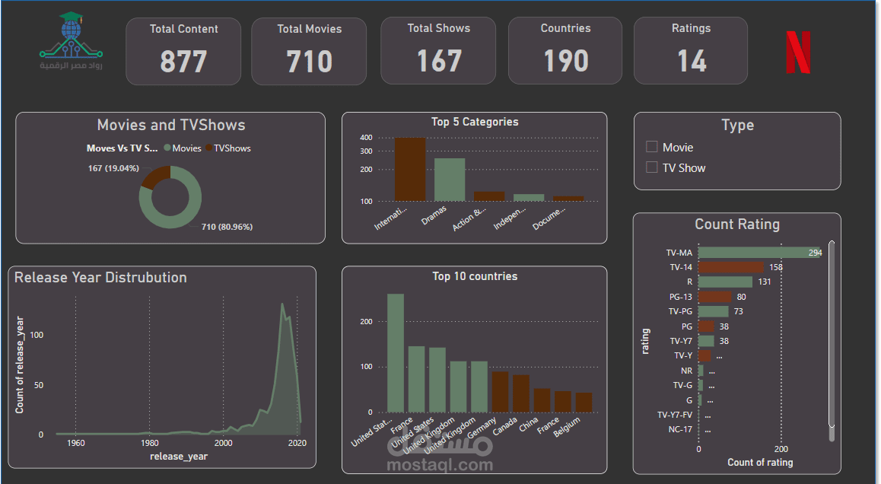Click the Total Movies 710 card

(x=309, y=50)
